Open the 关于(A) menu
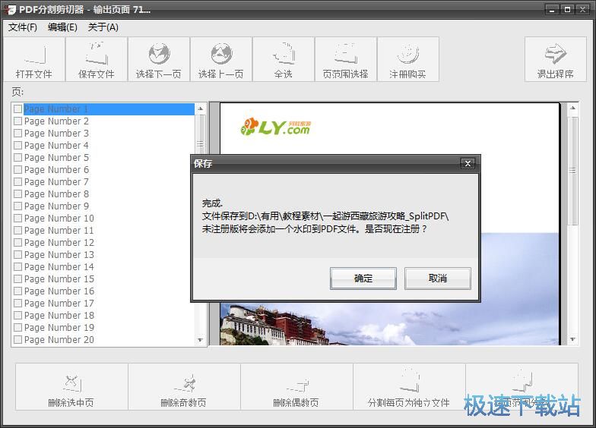 pyautogui.click(x=103, y=27)
